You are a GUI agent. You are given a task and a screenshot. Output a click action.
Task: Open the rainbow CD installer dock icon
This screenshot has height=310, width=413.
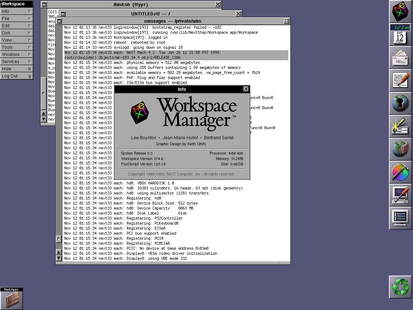[x=400, y=172]
